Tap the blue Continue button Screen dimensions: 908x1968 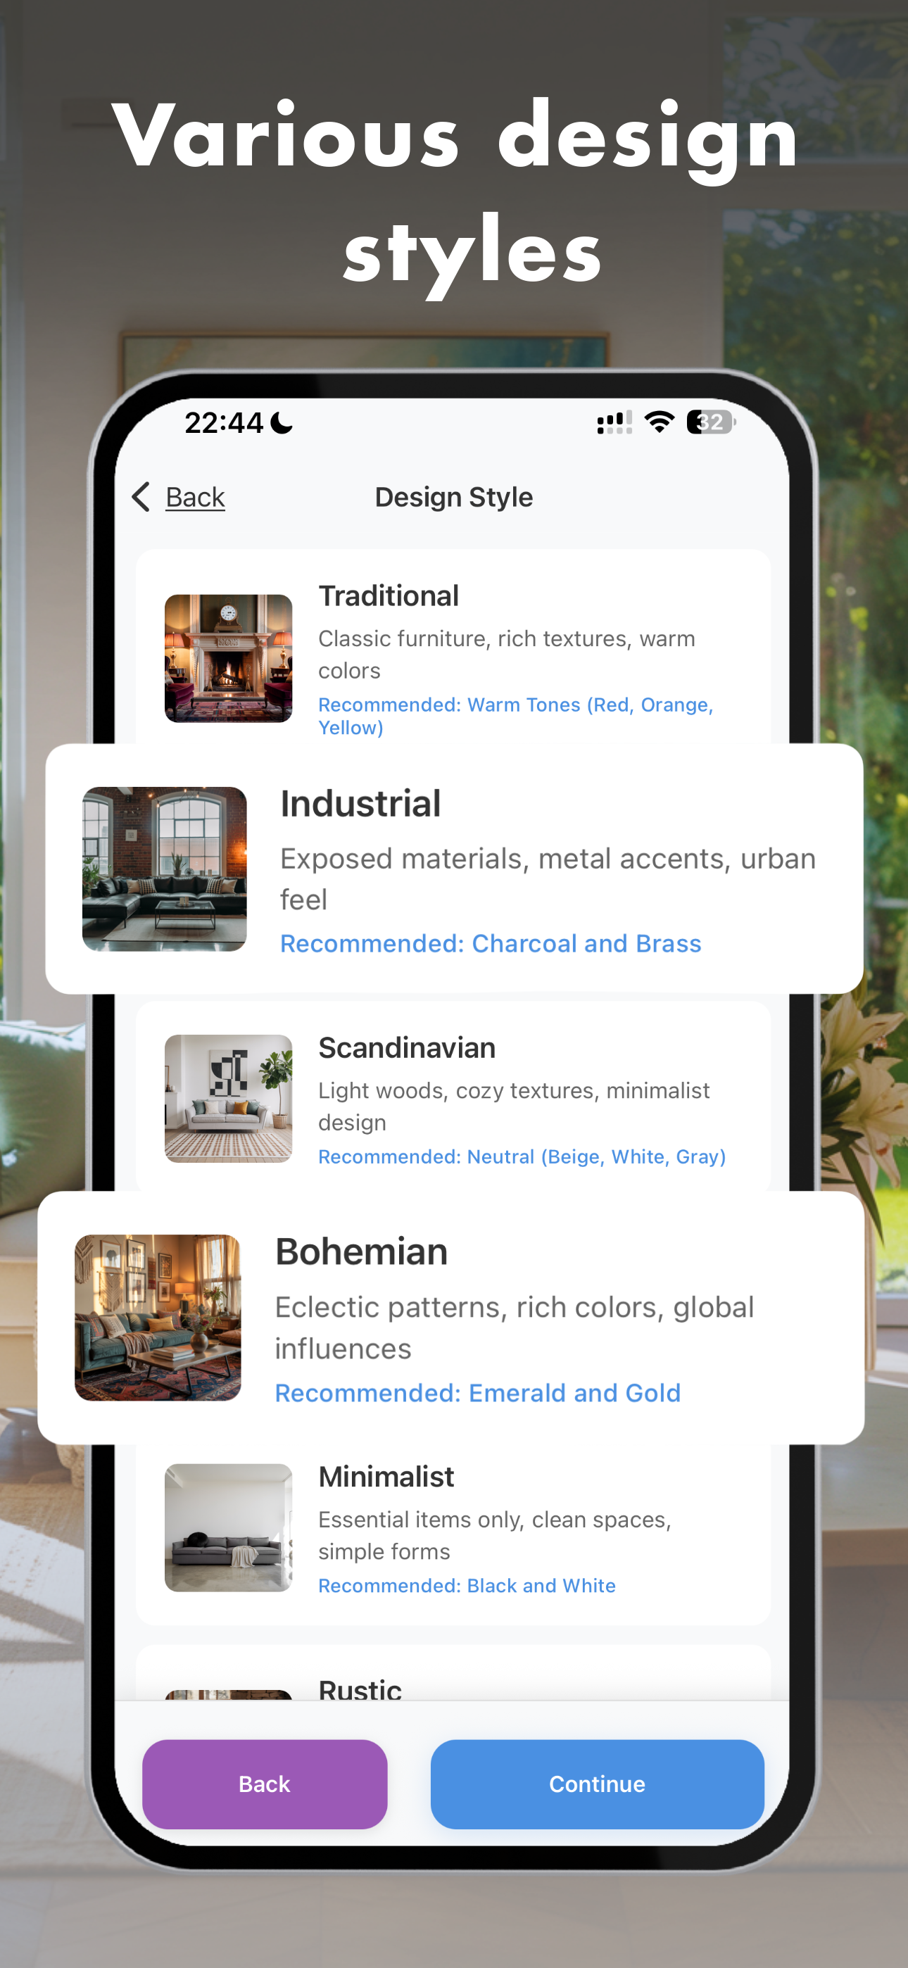click(x=597, y=1784)
